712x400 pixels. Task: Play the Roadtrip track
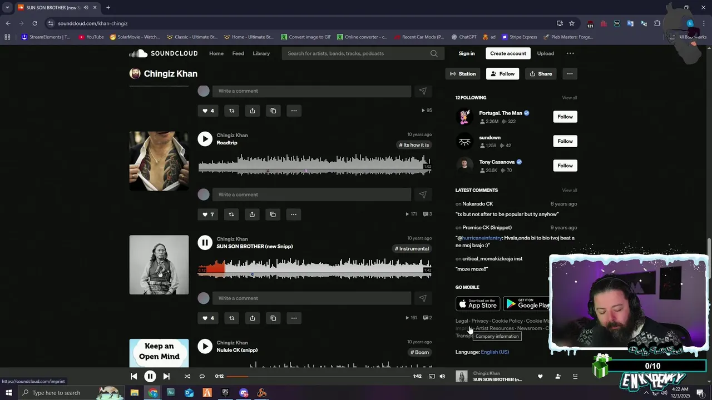[x=205, y=139]
